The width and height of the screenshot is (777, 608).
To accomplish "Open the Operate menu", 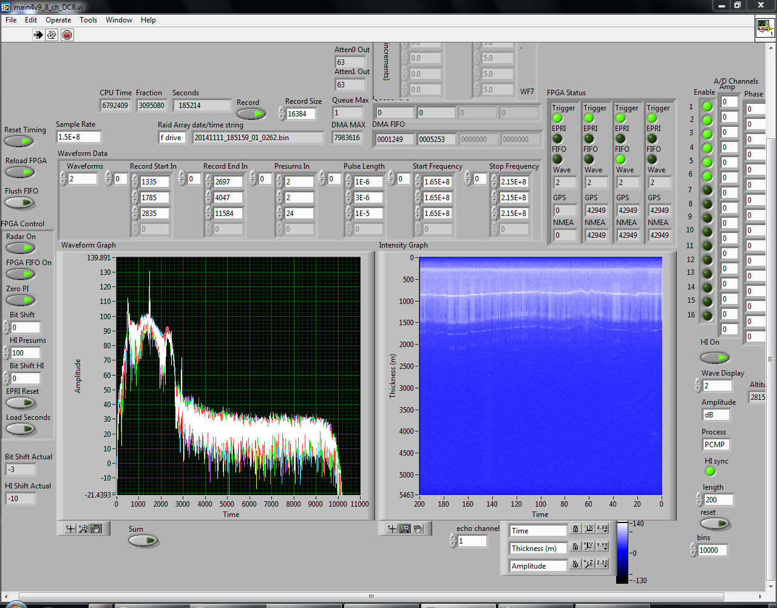I will point(58,20).
